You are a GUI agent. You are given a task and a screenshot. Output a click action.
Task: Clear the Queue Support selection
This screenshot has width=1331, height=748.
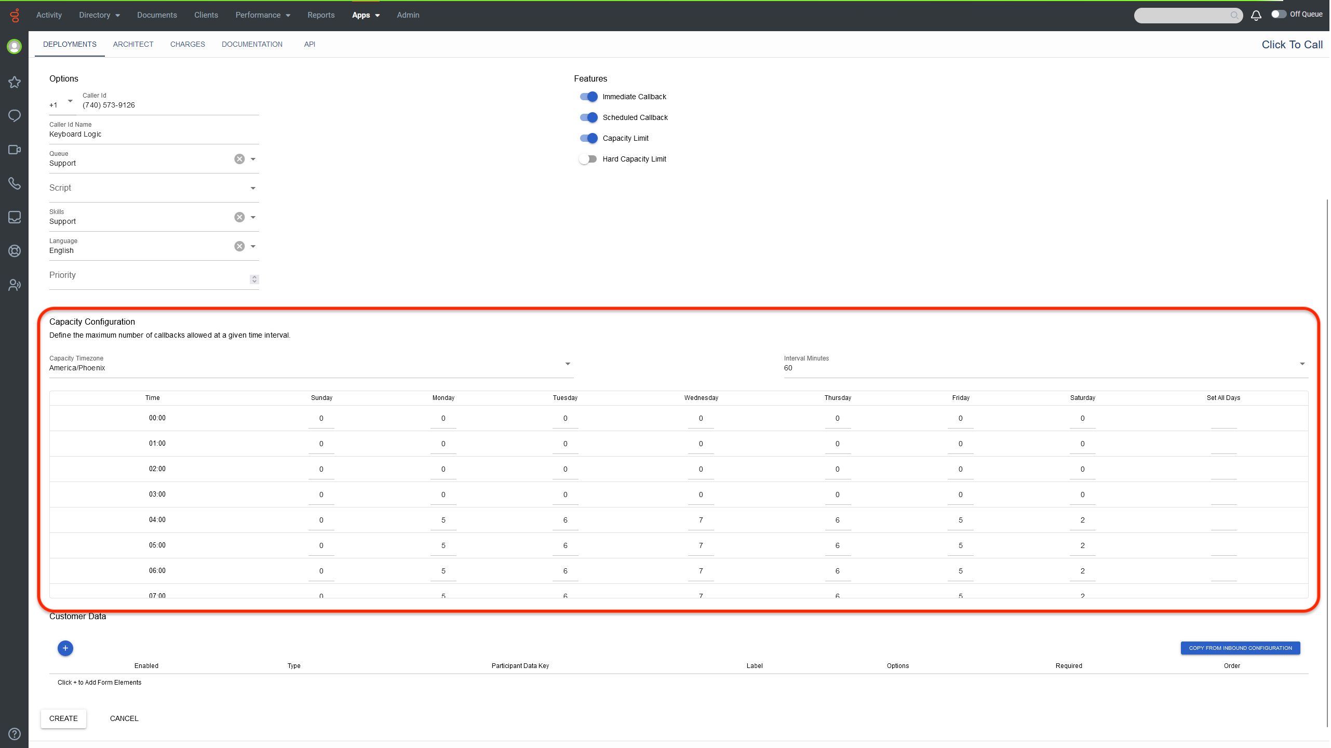pos(239,159)
